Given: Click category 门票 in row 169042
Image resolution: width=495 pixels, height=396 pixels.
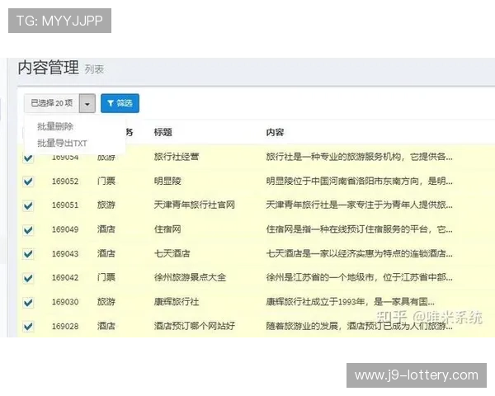Looking at the screenshot, I should coord(106,277).
